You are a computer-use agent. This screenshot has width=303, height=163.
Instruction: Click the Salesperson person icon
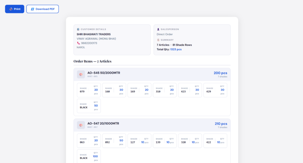158,29
